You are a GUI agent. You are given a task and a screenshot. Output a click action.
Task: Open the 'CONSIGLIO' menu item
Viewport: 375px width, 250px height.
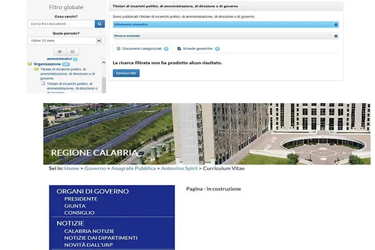pos(79,212)
